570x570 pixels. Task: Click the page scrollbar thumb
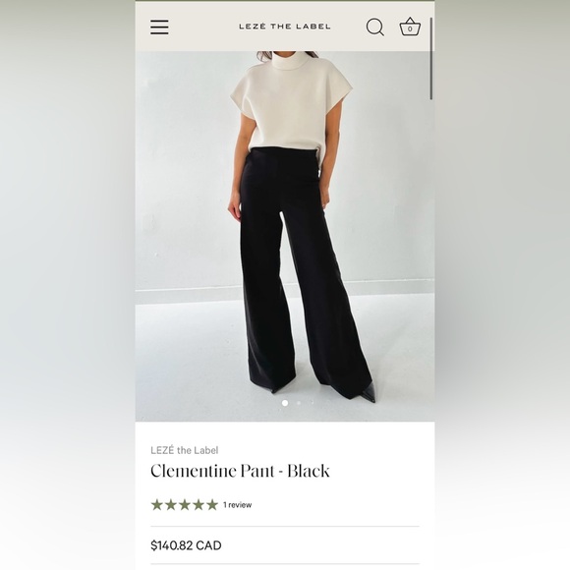[x=431, y=58]
